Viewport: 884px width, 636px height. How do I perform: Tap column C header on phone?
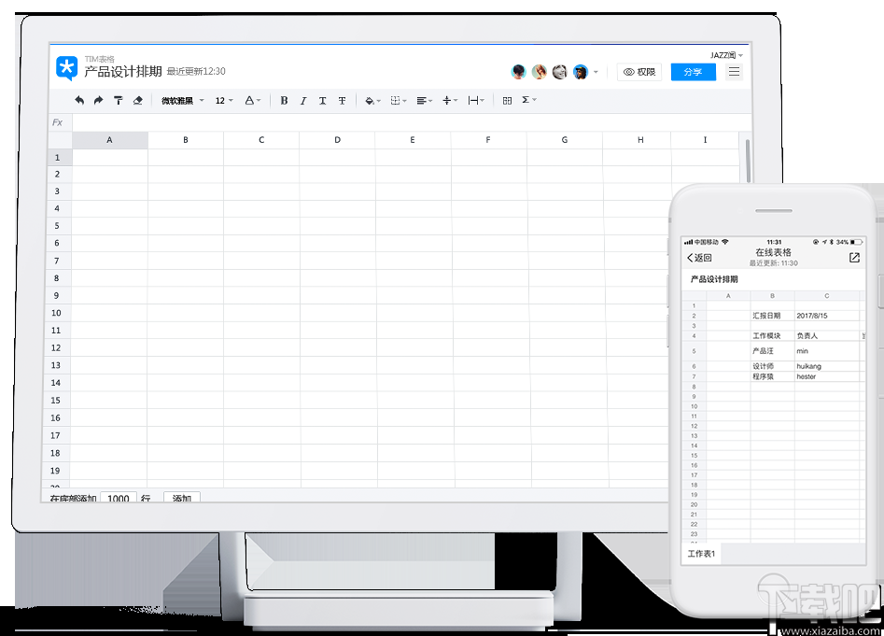pyautogui.click(x=827, y=296)
